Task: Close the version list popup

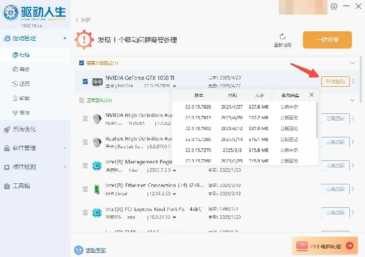Action: click(x=311, y=95)
